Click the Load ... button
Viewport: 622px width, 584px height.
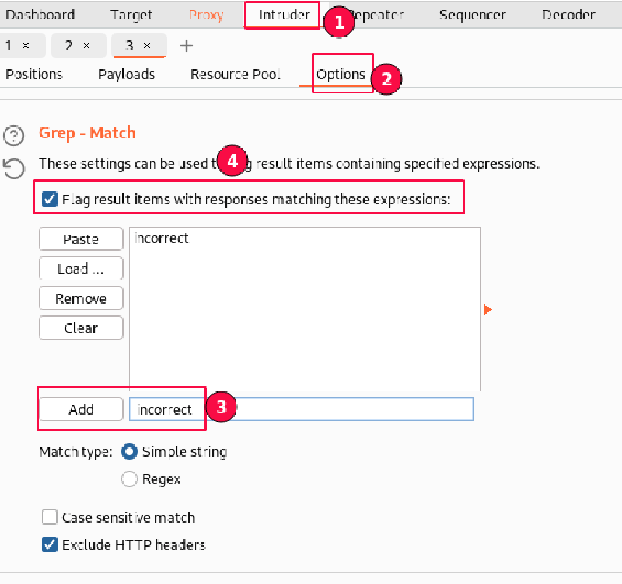pos(81,269)
